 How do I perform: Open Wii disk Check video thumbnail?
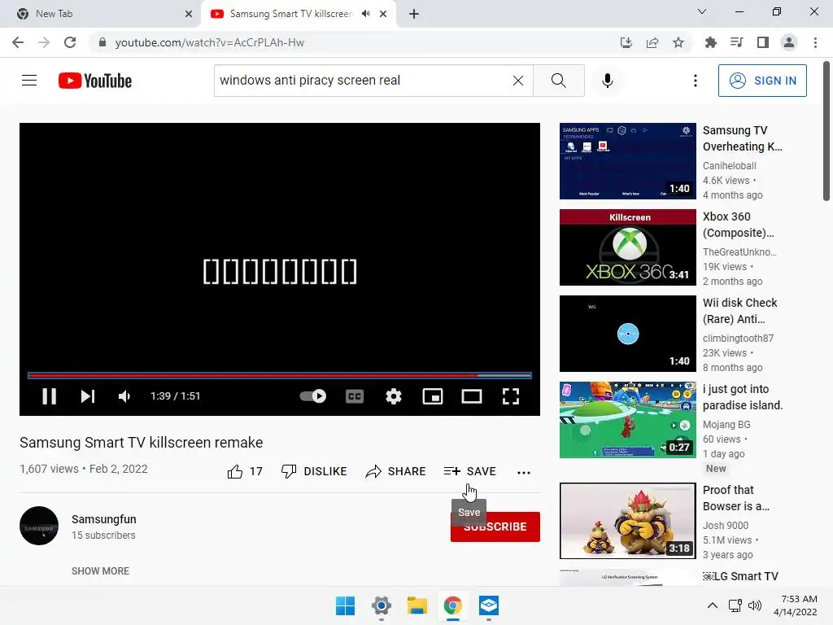[627, 334]
